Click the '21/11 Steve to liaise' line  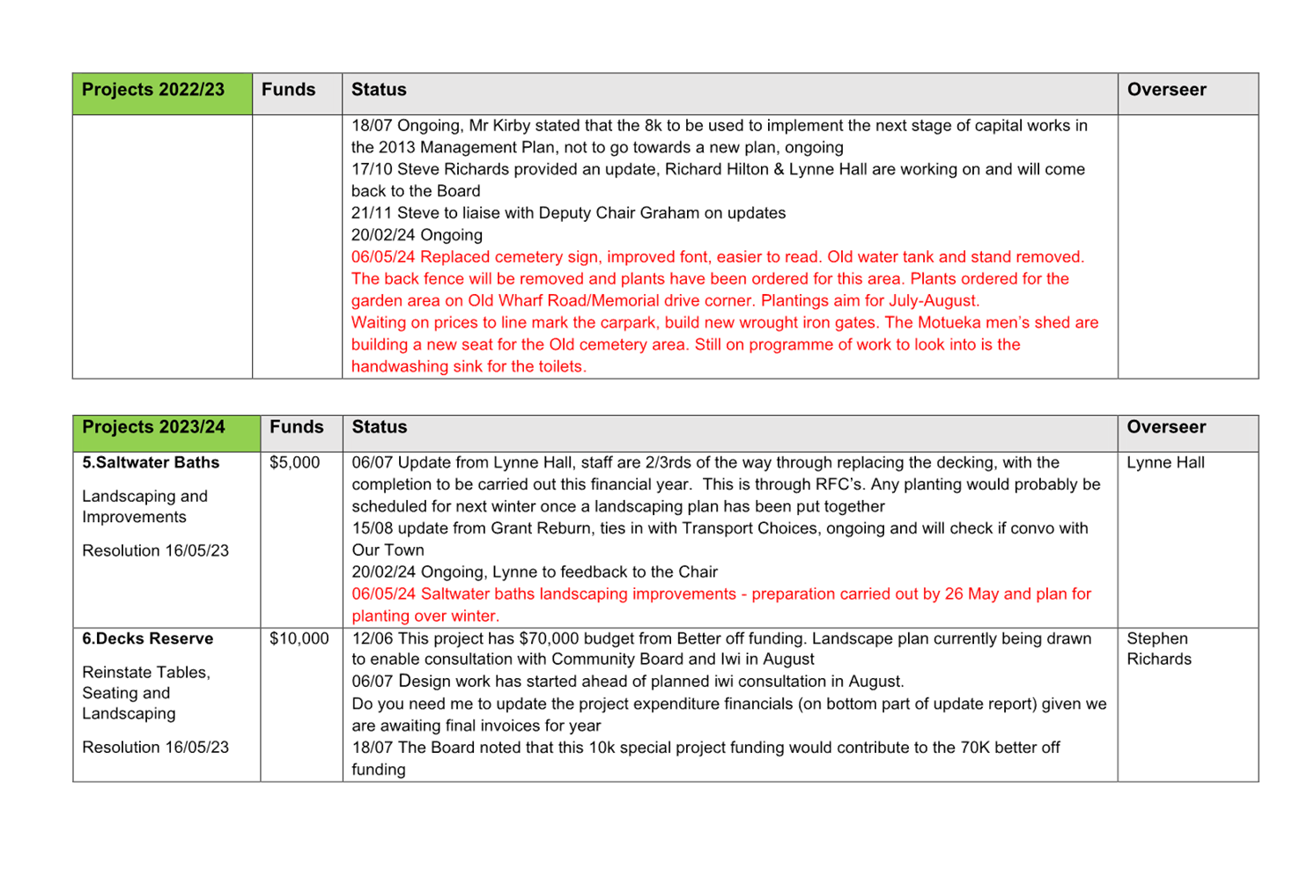[568, 213]
